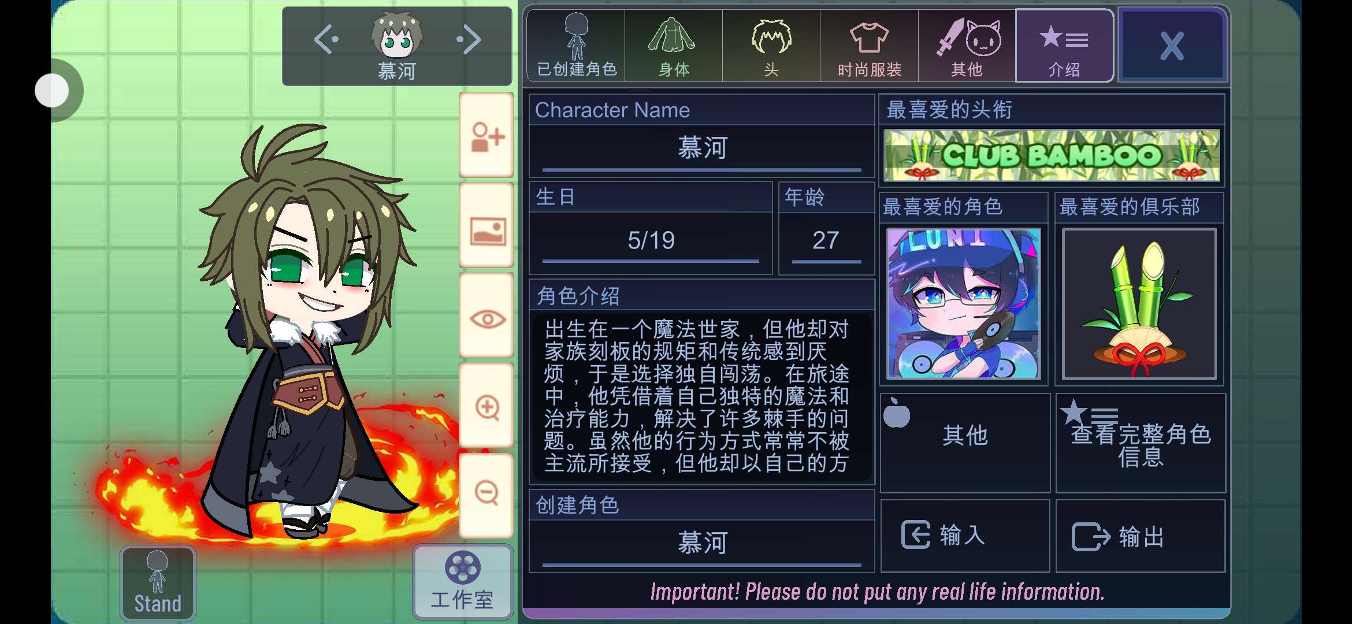Switch to previous character with left arrow
Viewport: 1352px width, 624px height.
coord(326,39)
